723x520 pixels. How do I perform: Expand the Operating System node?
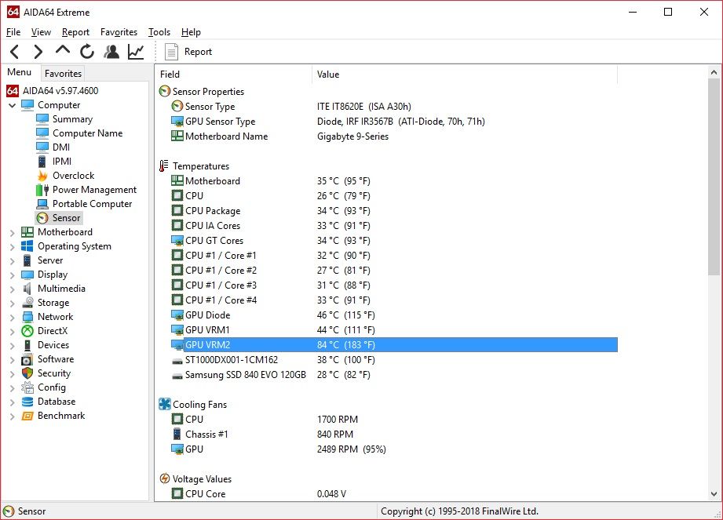(x=13, y=247)
